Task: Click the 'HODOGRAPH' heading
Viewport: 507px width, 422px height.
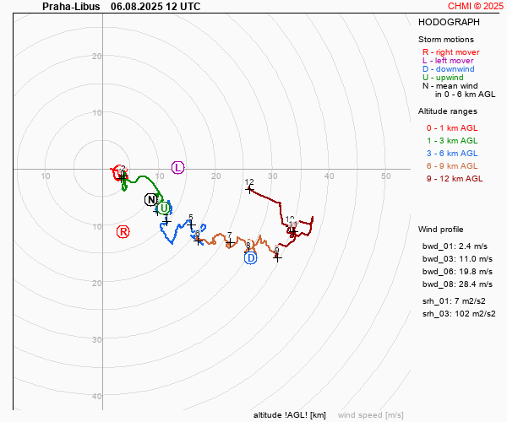Action: pos(449,22)
